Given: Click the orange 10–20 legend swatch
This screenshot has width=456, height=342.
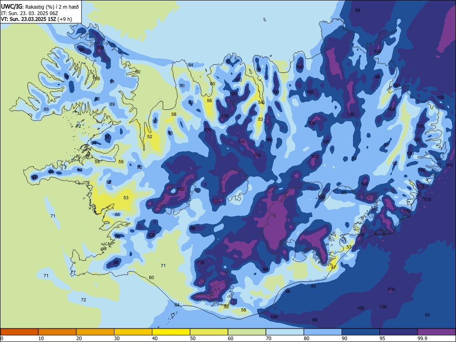Looking at the screenshot, I should pyautogui.click(x=57, y=332).
